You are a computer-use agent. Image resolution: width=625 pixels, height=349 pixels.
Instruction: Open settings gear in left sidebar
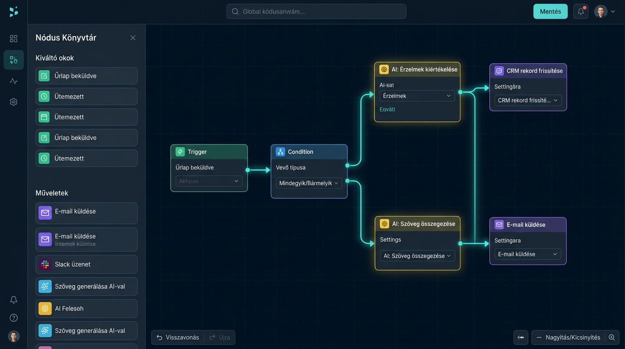point(14,102)
